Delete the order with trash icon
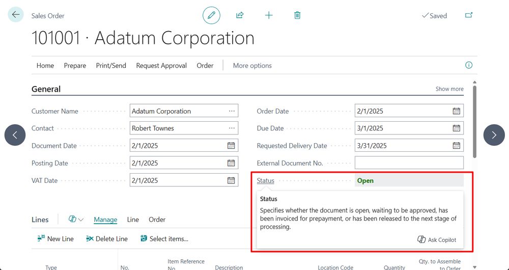Image resolution: width=509 pixels, height=270 pixels. [297, 15]
